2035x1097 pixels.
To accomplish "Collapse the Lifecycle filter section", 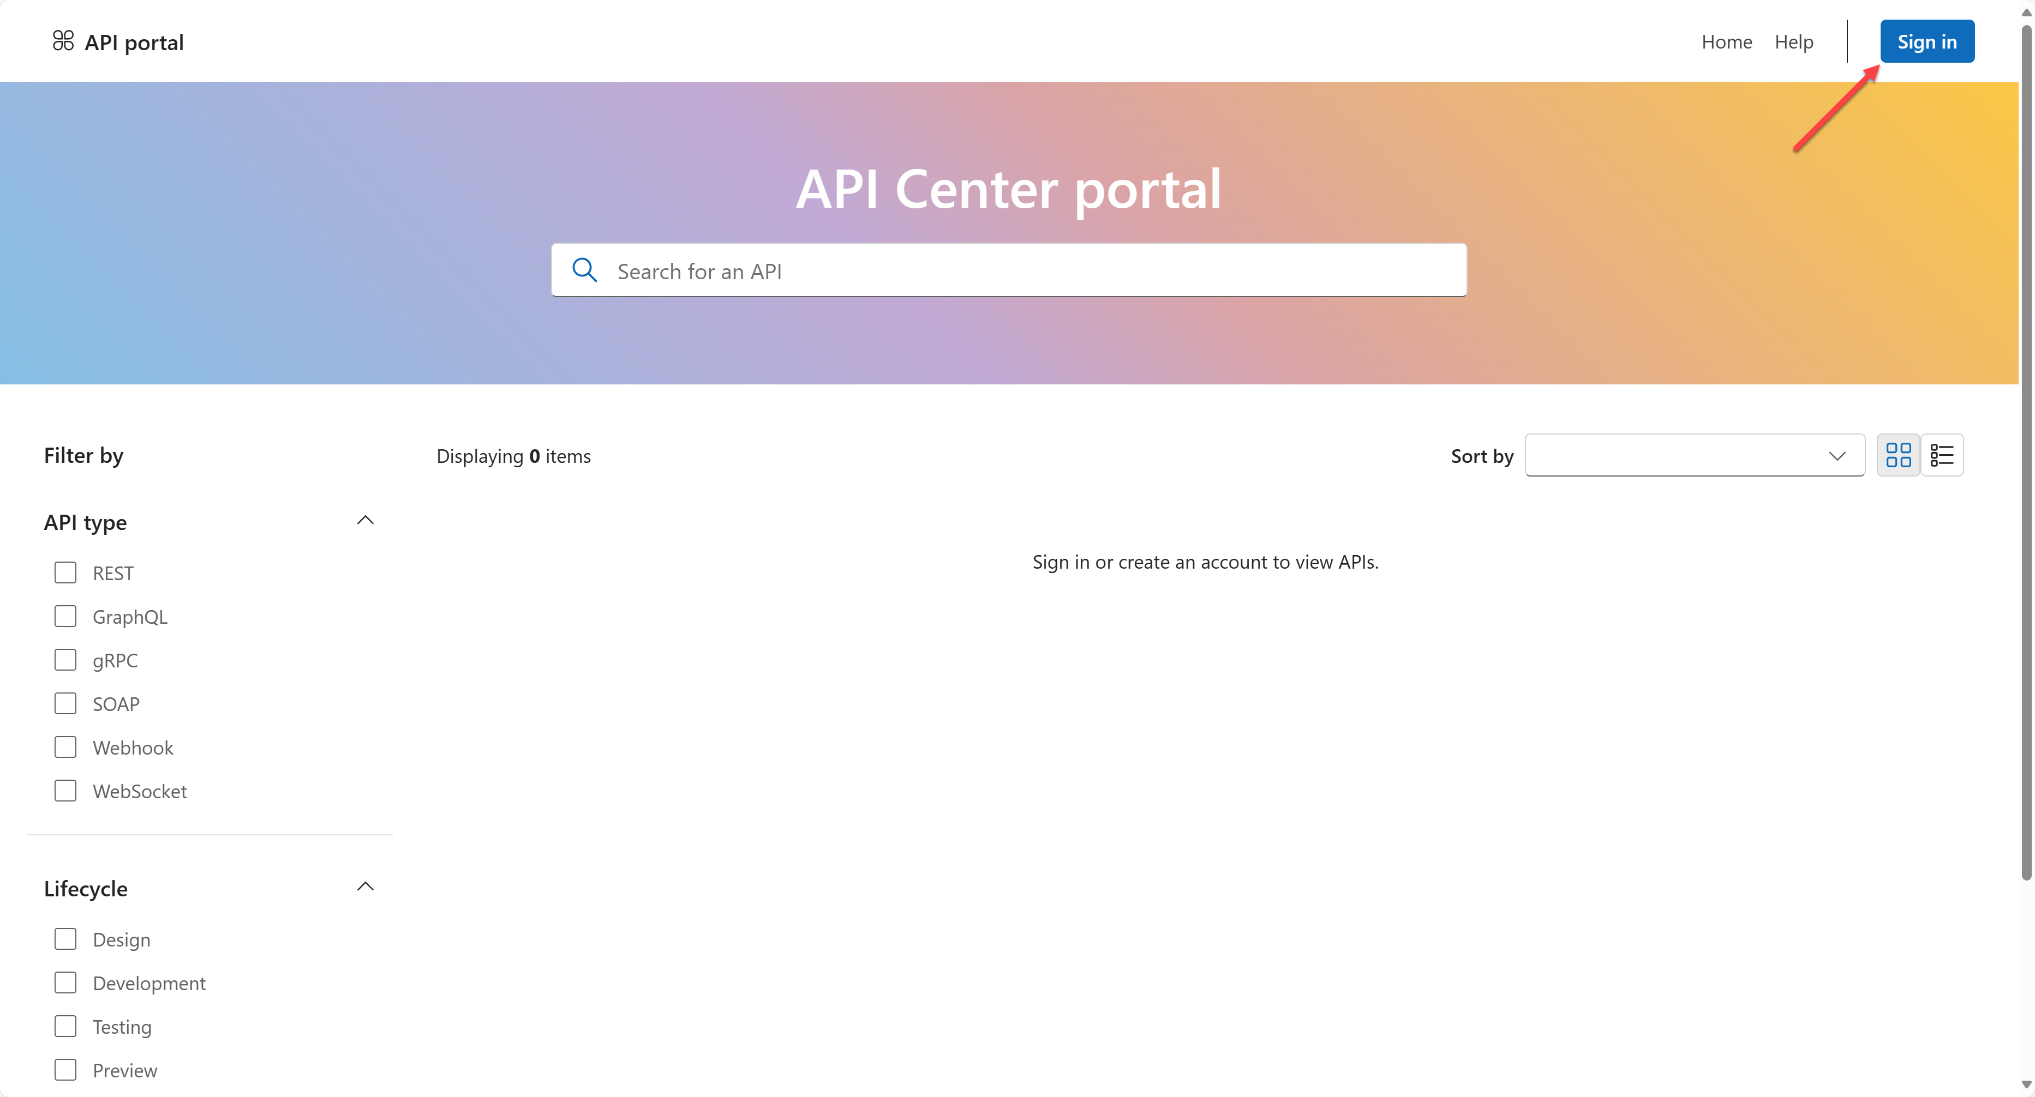I will pyautogui.click(x=365, y=887).
